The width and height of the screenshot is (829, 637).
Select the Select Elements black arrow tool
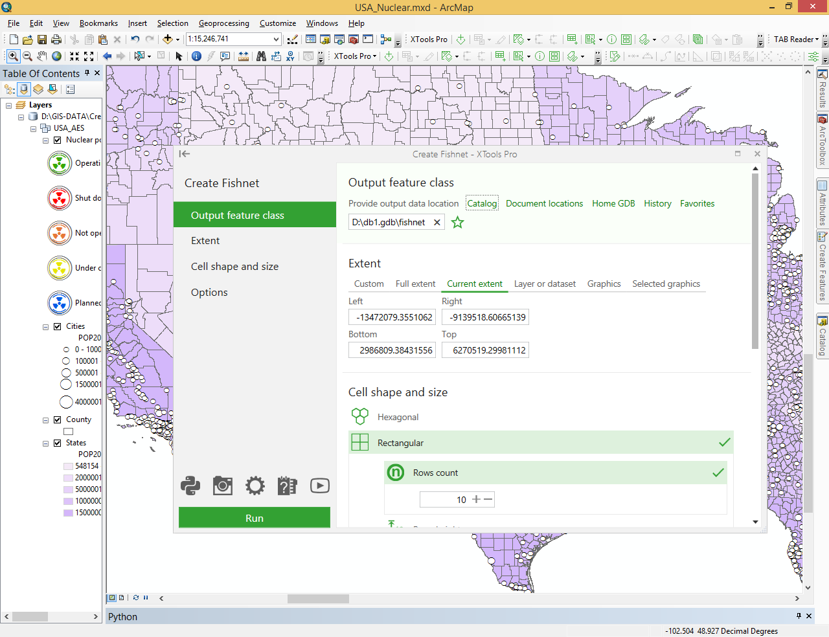(x=179, y=56)
